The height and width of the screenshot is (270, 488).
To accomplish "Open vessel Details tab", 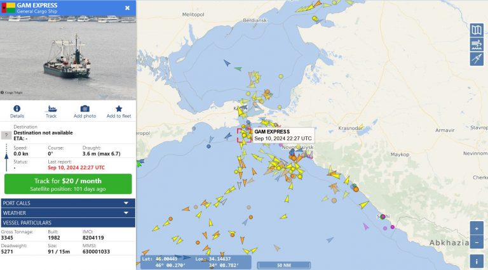I will point(17,112).
